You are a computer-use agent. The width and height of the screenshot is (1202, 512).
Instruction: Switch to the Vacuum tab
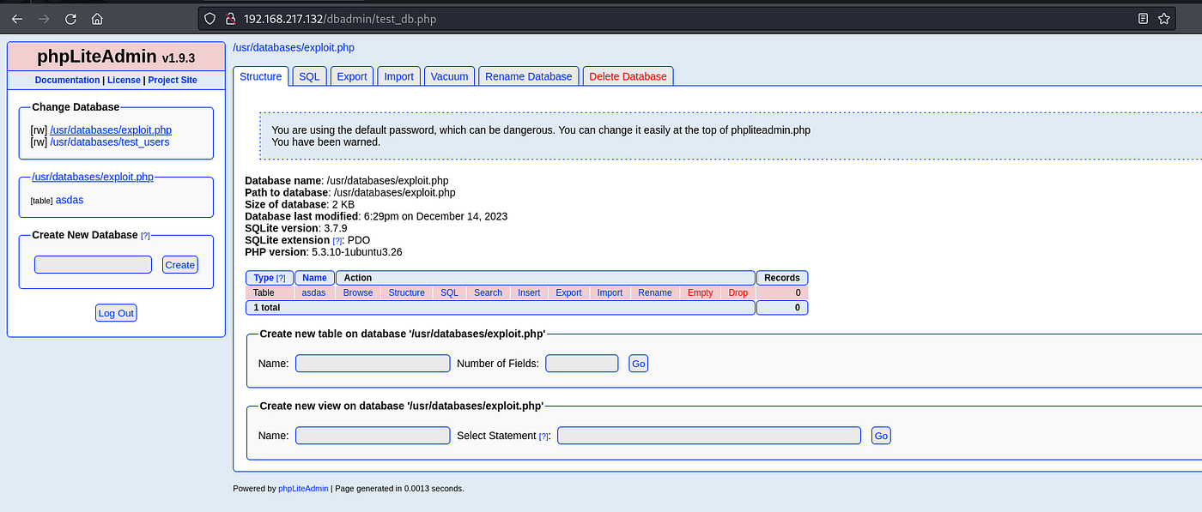pyautogui.click(x=450, y=76)
